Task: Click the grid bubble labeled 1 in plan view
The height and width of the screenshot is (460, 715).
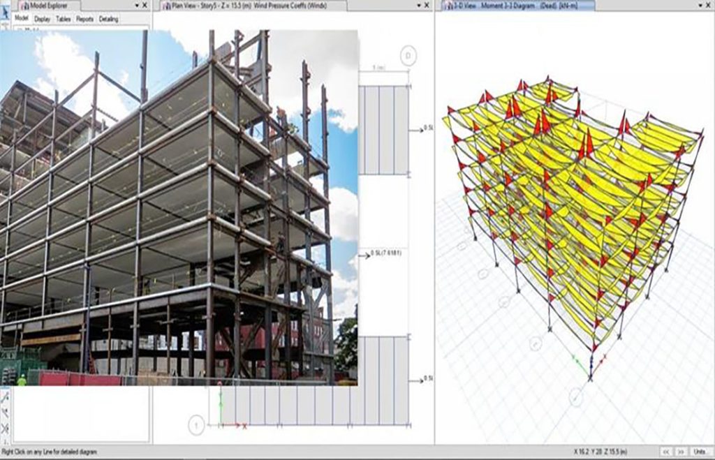Action: point(197,424)
